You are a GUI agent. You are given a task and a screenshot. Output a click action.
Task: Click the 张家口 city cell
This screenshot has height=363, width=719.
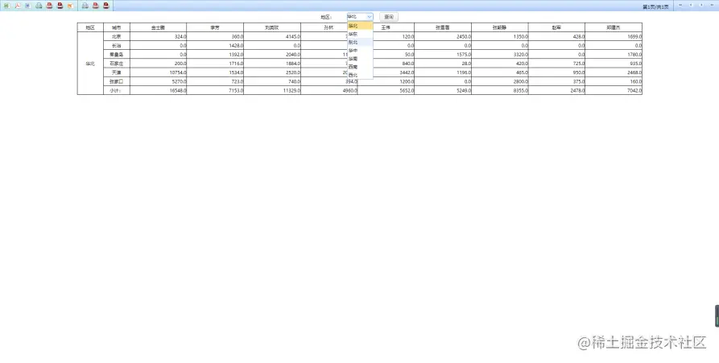pyautogui.click(x=117, y=81)
